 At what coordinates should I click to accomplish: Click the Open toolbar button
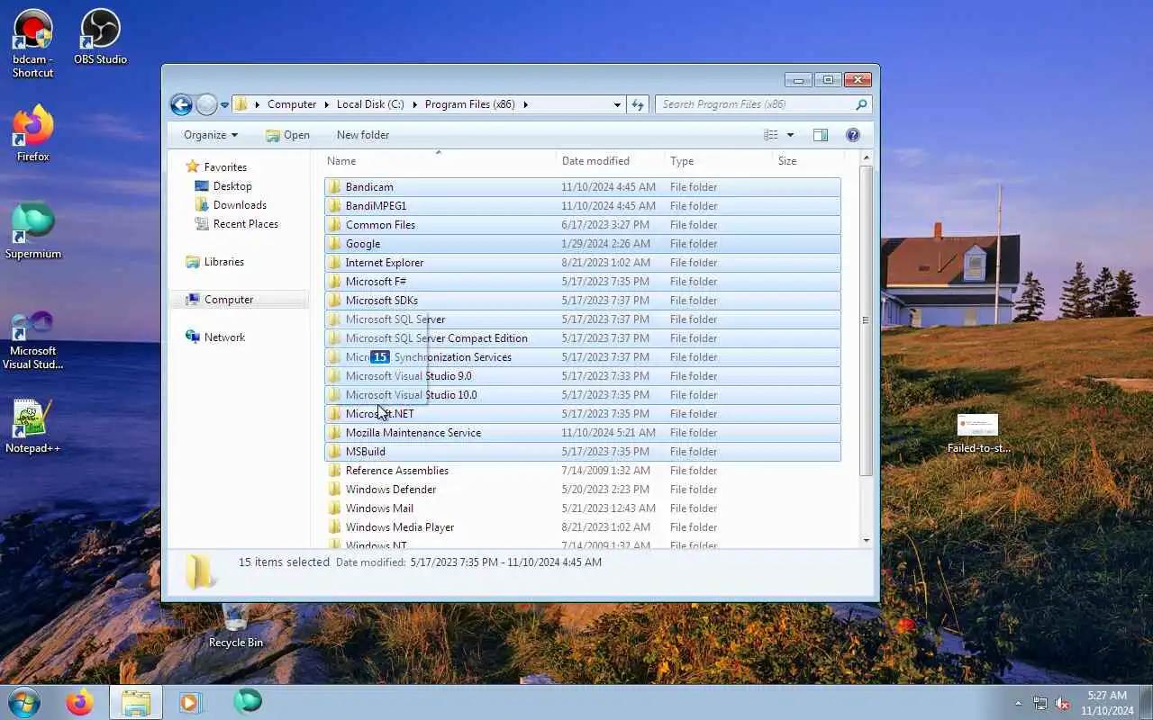click(x=287, y=135)
